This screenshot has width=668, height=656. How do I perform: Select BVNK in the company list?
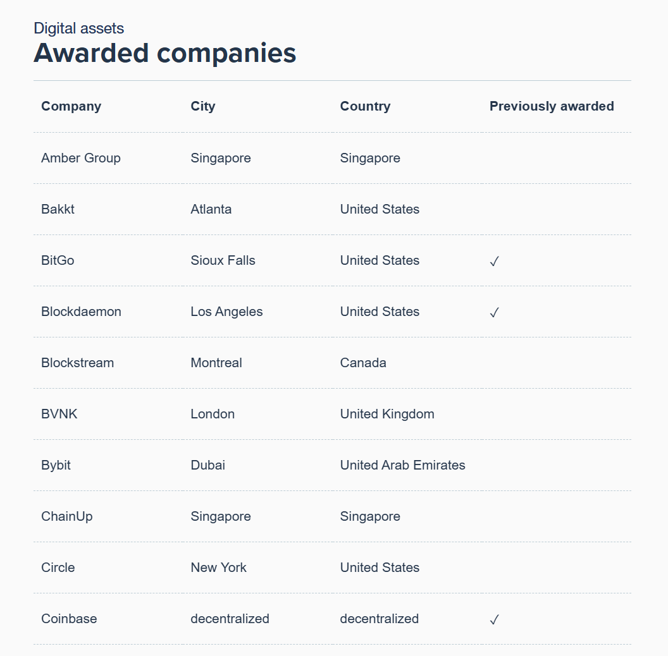tap(59, 414)
